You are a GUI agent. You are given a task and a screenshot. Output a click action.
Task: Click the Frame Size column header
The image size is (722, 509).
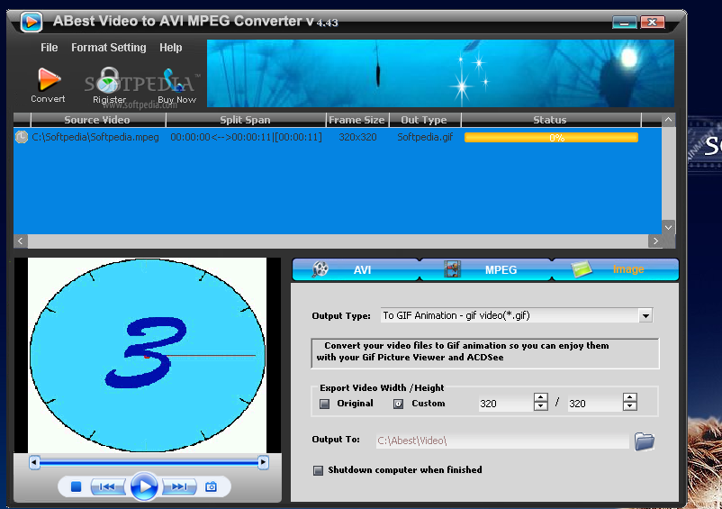pyautogui.click(x=357, y=120)
